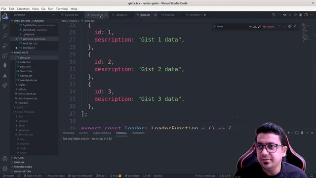
Task: Open the Selection menu
Action: [23, 9]
